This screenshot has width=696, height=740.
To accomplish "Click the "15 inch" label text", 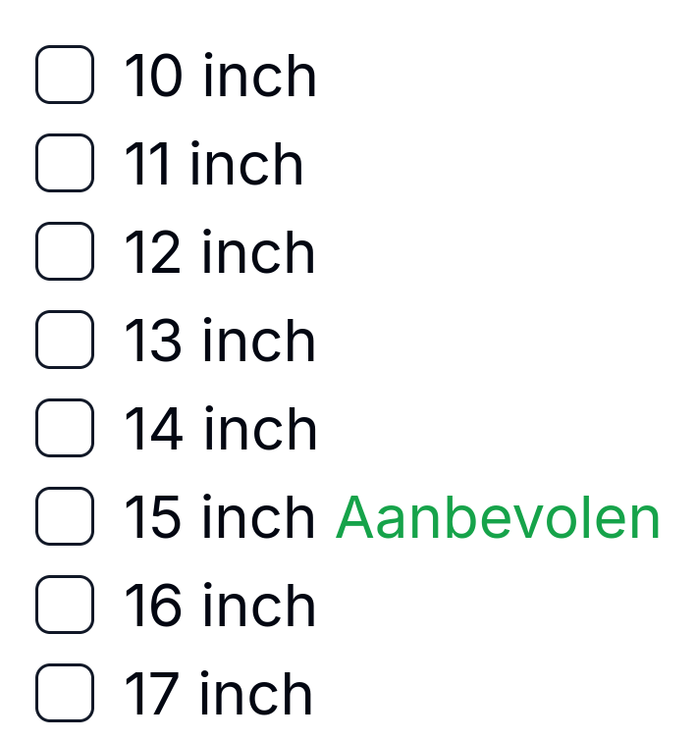I will [x=220, y=518].
